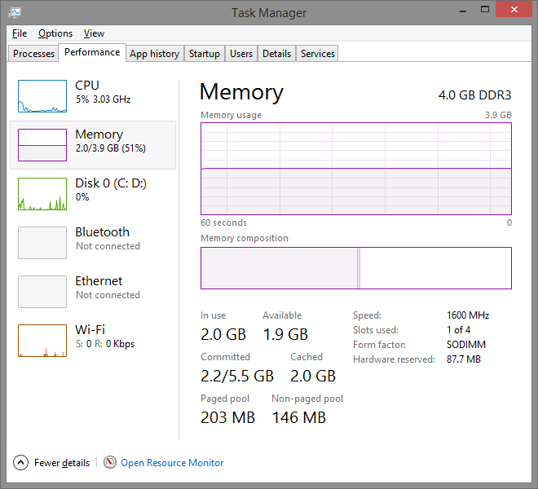
Task: Click the Resource Monitor gauge icon
Action: point(110,462)
